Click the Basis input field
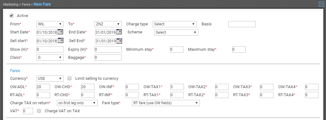The image size is (326, 120). [242, 24]
